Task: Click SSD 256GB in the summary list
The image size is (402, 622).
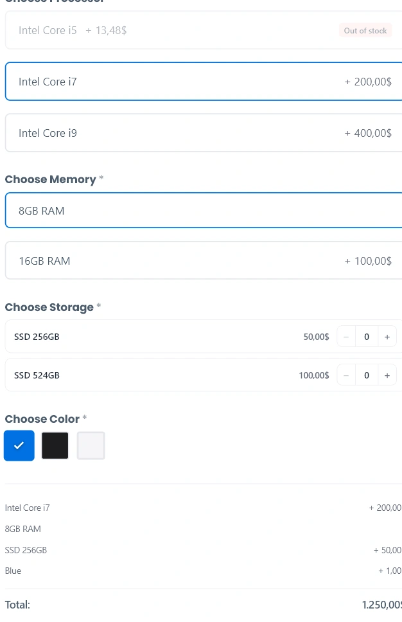Action: pyautogui.click(x=26, y=550)
